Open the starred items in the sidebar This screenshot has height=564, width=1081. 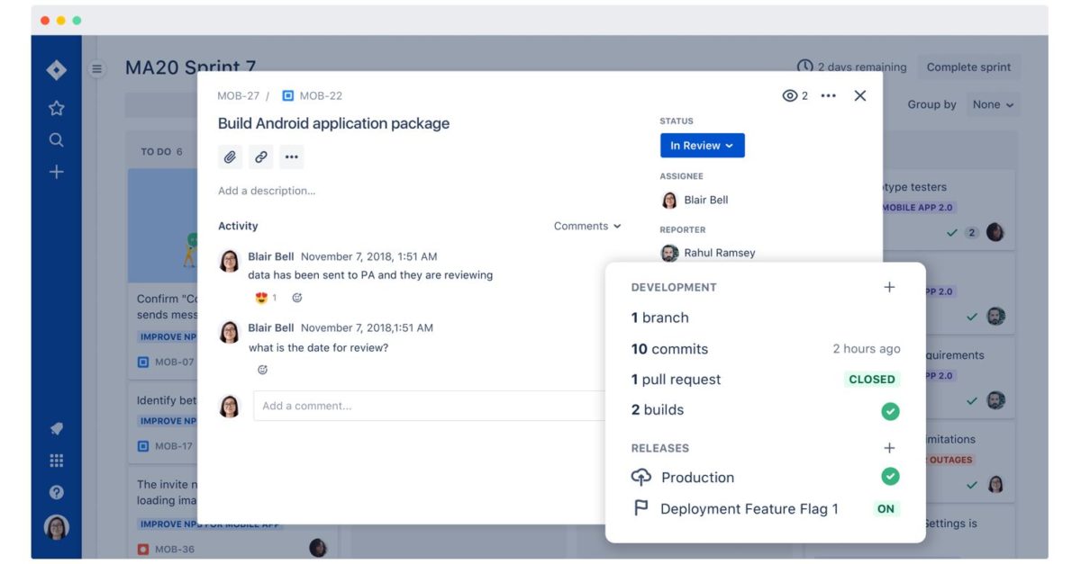(56, 107)
